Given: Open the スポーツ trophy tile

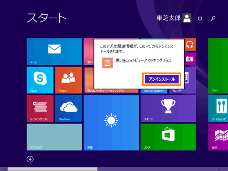Looking at the screenshot, I should [x=168, y=109].
